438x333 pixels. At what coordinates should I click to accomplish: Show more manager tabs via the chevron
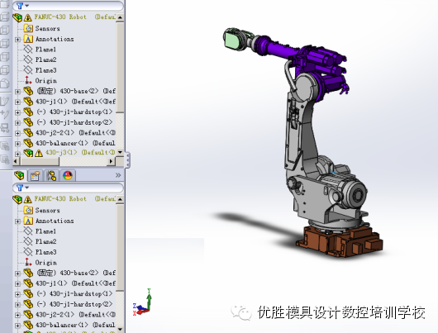[118, 175]
